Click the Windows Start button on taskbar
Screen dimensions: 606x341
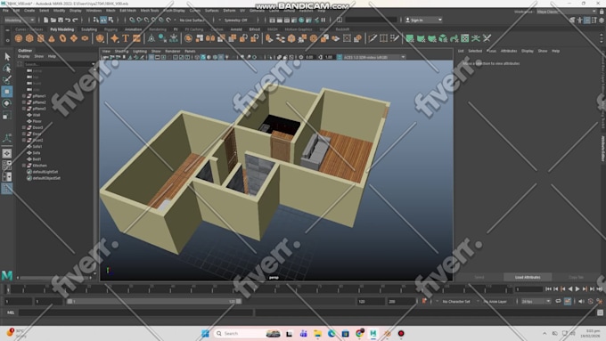[205, 333]
